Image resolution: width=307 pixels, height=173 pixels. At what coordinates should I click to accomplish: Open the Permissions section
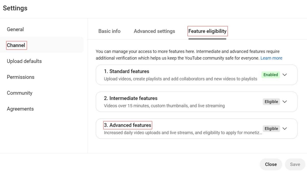click(20, 77)
